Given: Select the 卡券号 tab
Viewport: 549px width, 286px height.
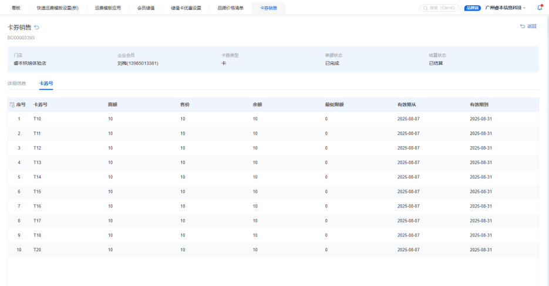Looking at the screenshot, I should coord(46,83).
